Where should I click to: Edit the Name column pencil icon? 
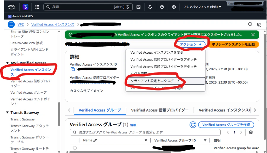tap(95, 141)
